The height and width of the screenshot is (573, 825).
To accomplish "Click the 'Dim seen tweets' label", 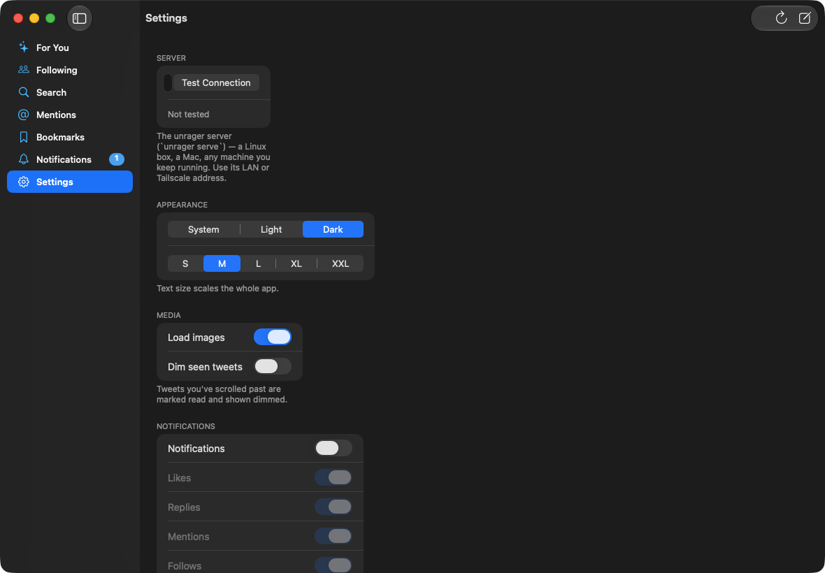I will coord(205,367).
